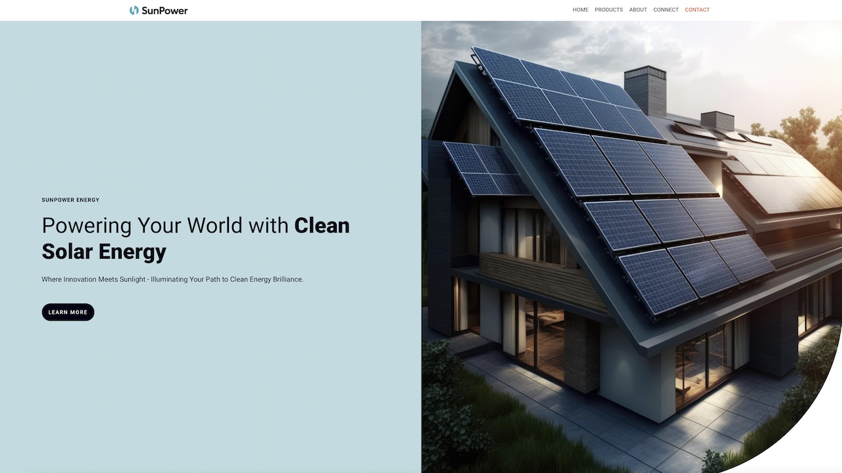Navigate to the ABOUT section

(x=638, y=10)
